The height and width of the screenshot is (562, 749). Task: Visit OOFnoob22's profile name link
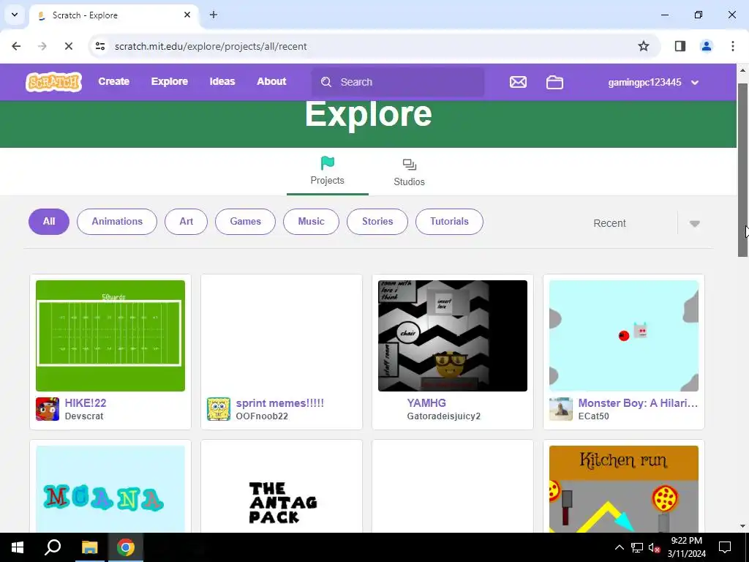tap(262, 416)
